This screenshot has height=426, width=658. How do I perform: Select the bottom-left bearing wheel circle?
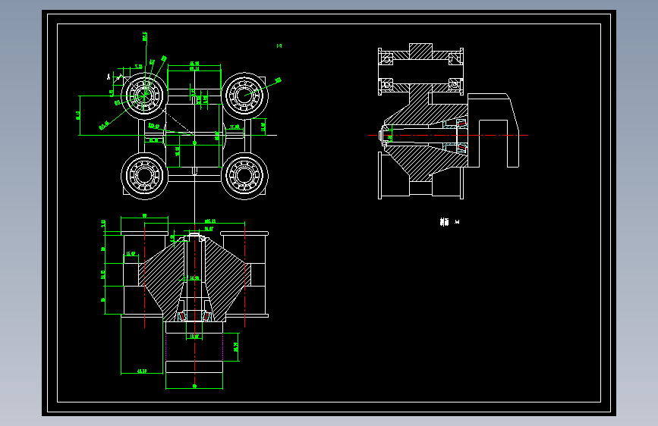(144, 176)
